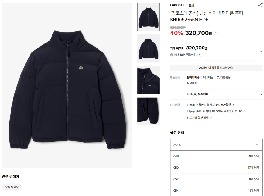
Task: Select size 048 option
Action: [x=216, y=156]
